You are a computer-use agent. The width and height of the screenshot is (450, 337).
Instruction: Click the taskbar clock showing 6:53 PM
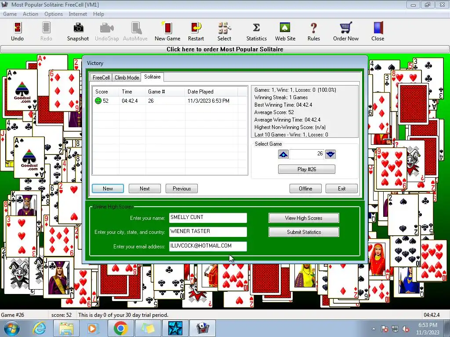pos(428,329)
